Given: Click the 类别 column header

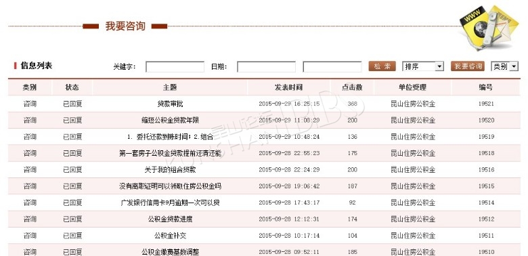Looking at the screenshot, I should click(30, 87).
